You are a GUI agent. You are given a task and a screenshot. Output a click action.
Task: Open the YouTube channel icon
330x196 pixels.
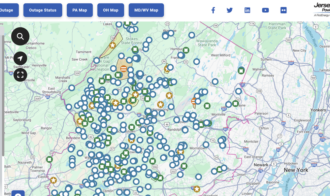(265, 10)
